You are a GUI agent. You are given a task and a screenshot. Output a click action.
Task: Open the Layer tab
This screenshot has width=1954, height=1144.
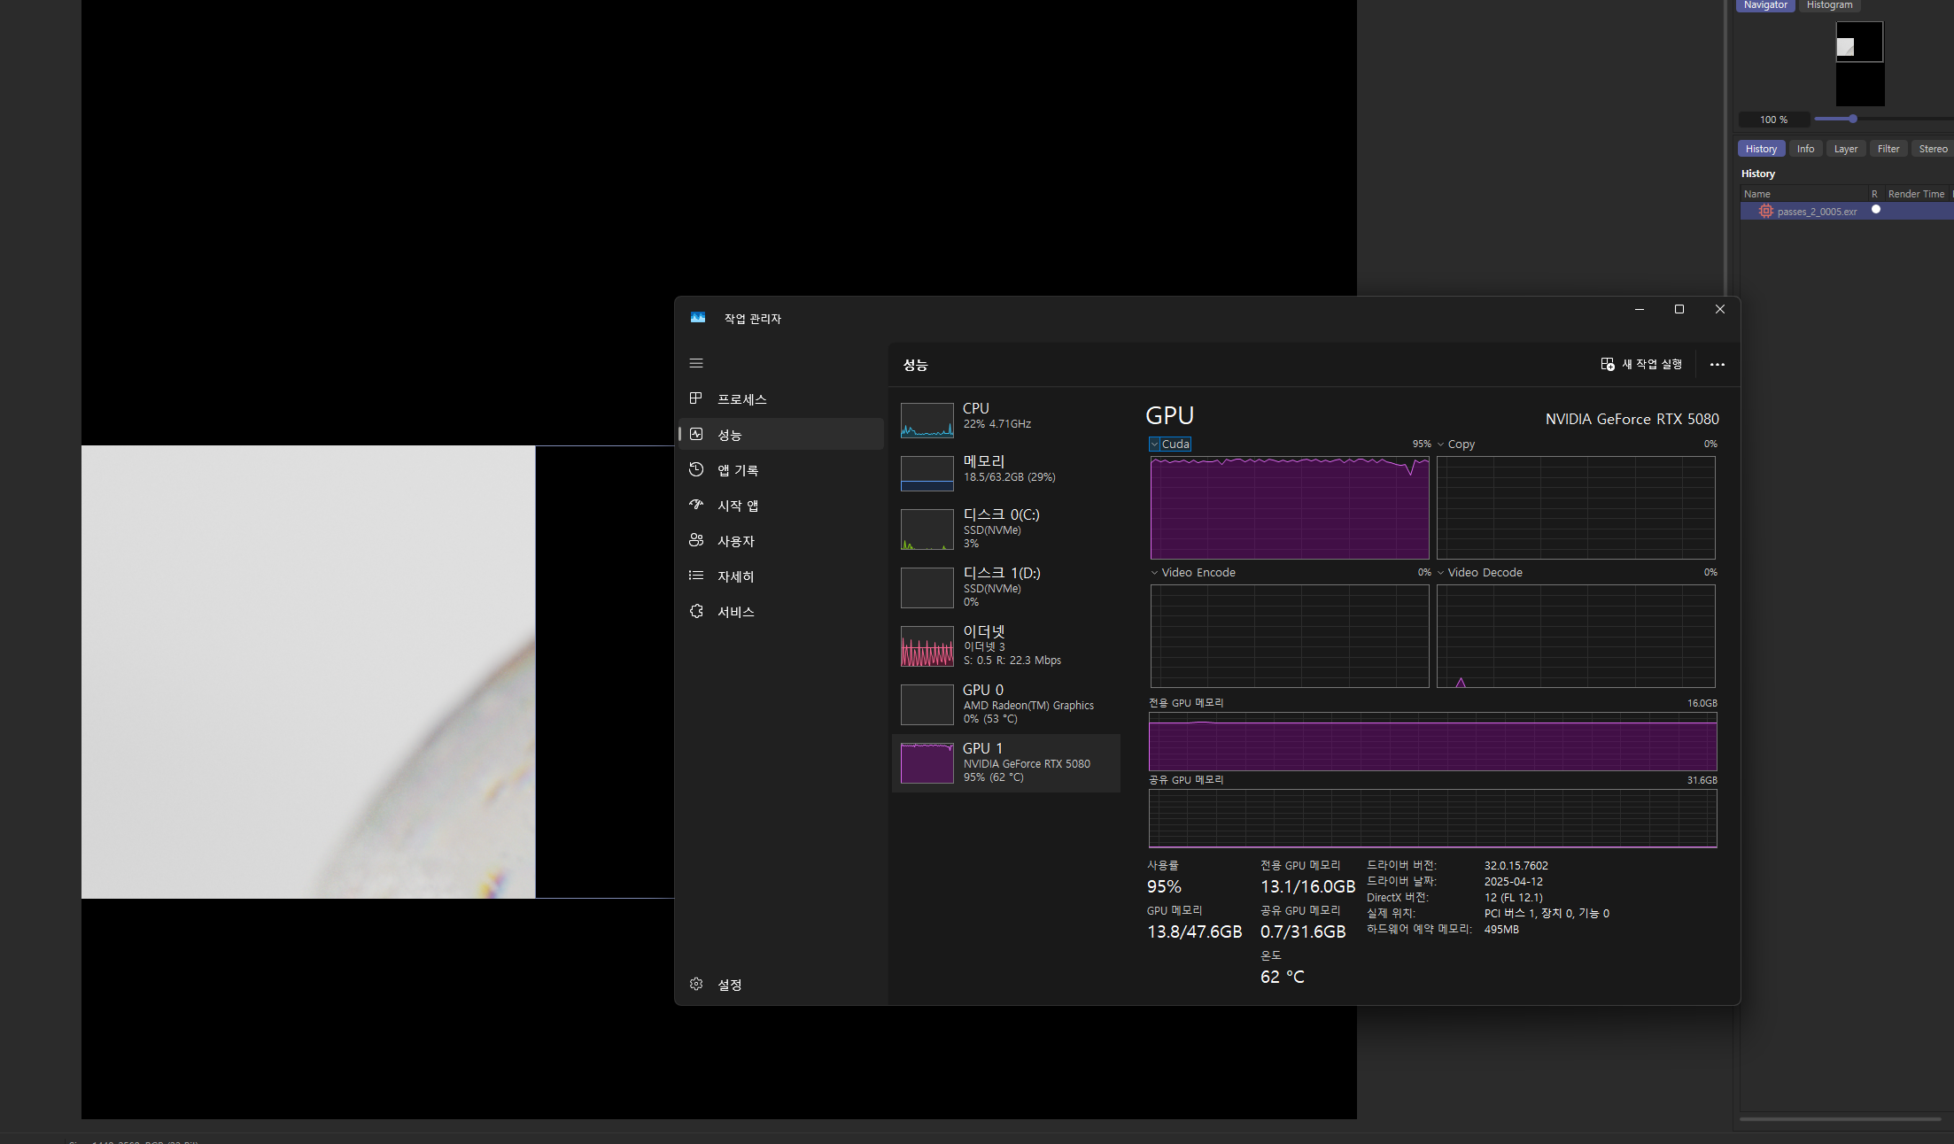pyautogui.click(x=1846, y=149)
